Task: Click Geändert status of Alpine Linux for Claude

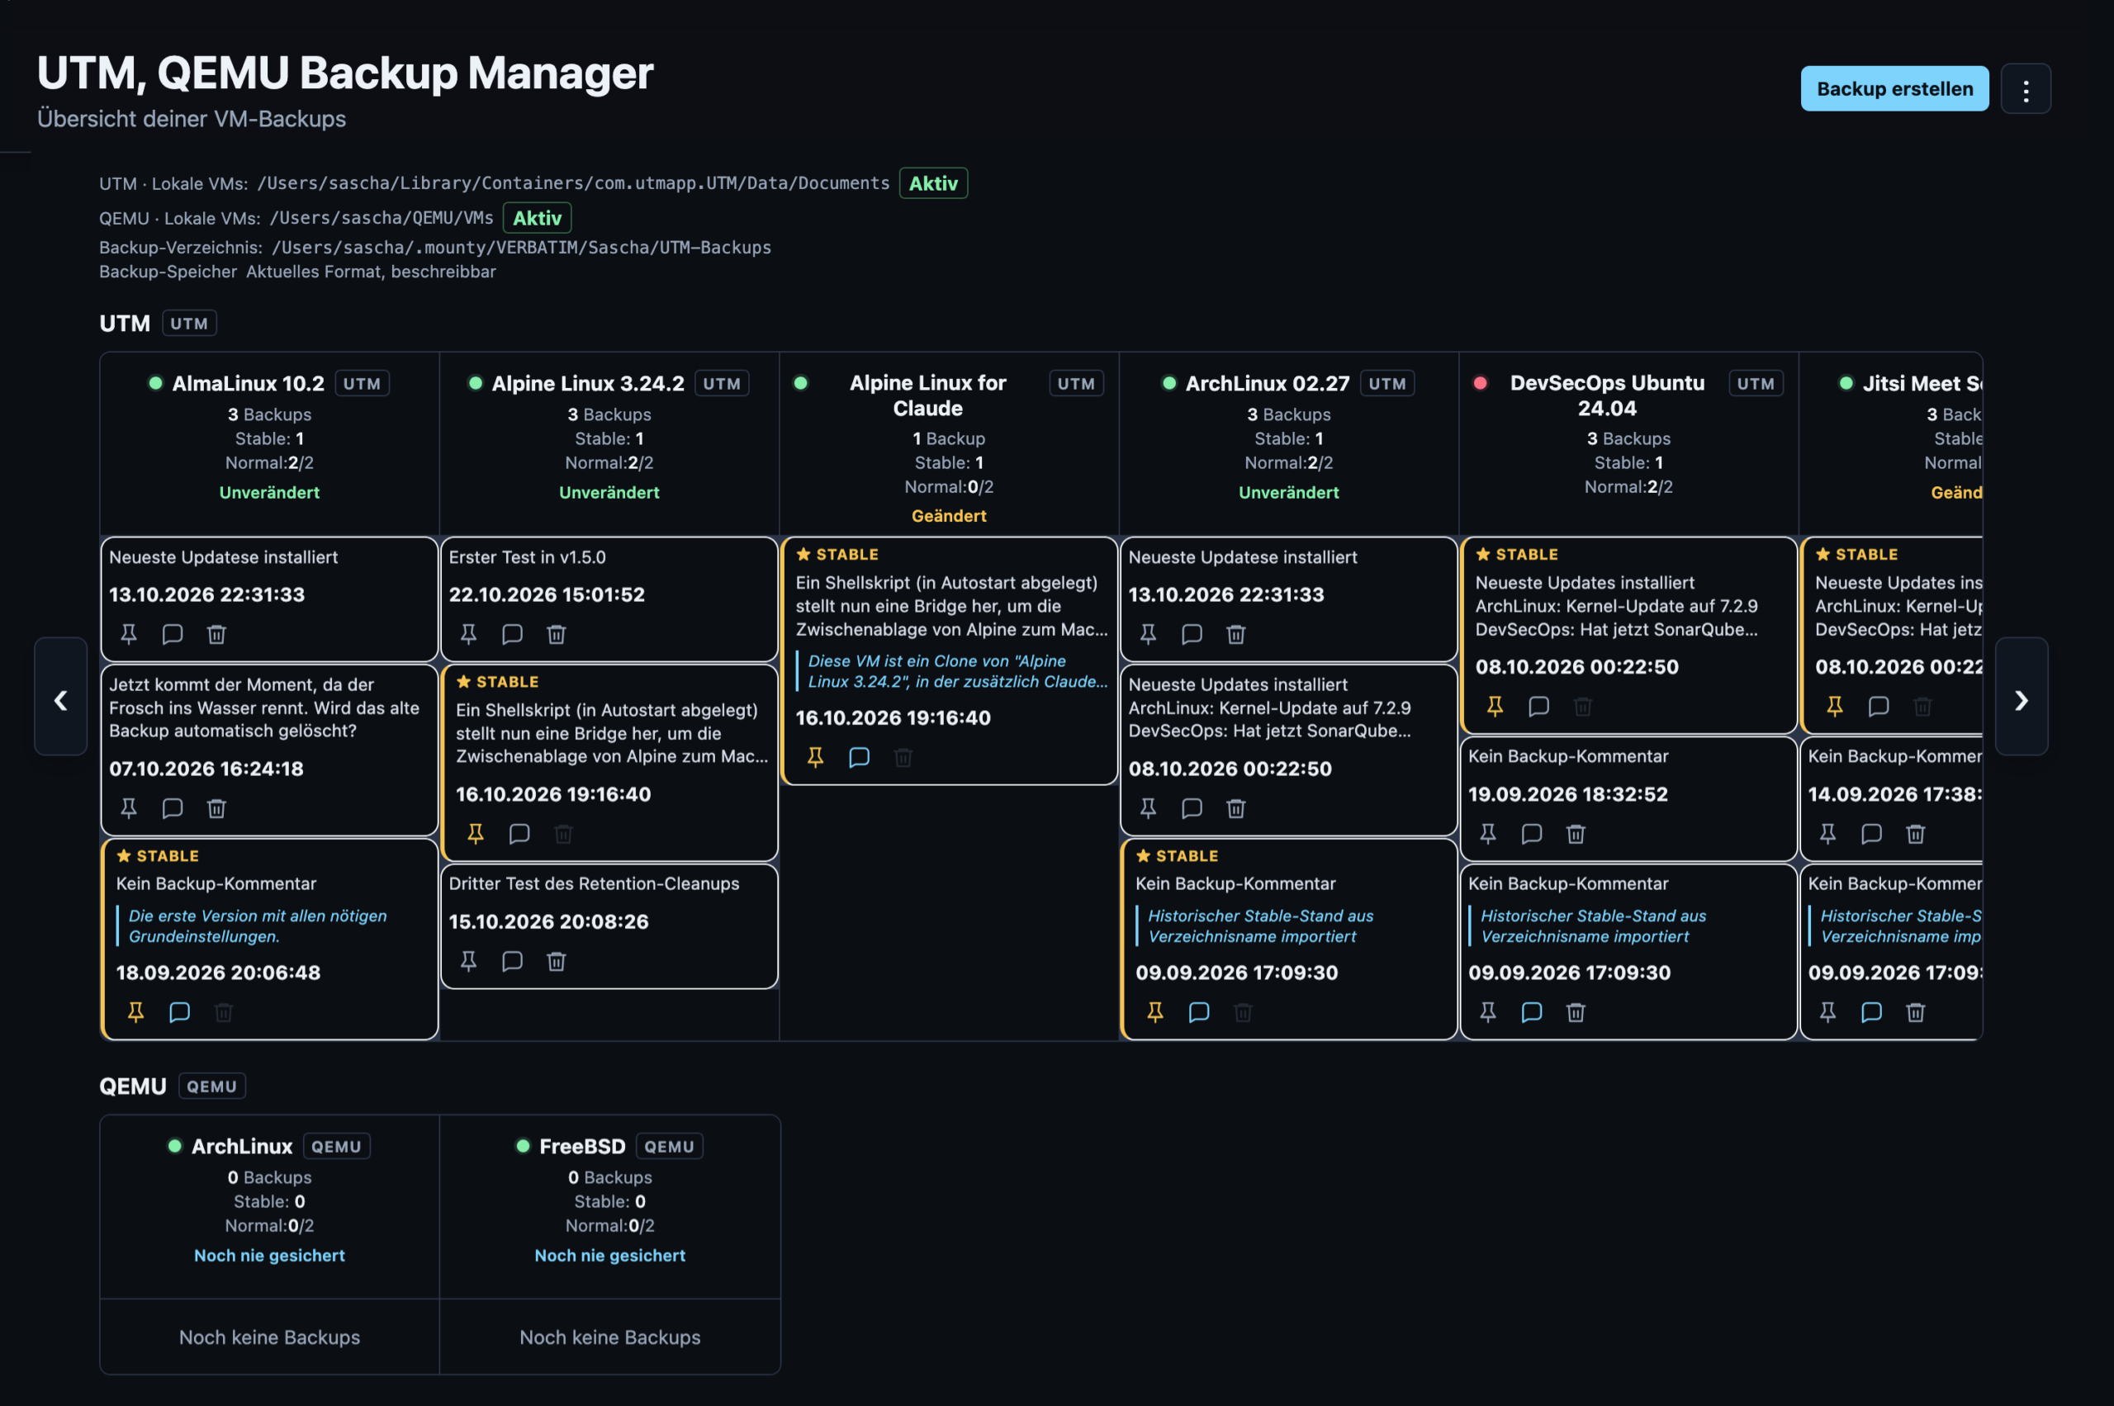Action: [949, 516]
